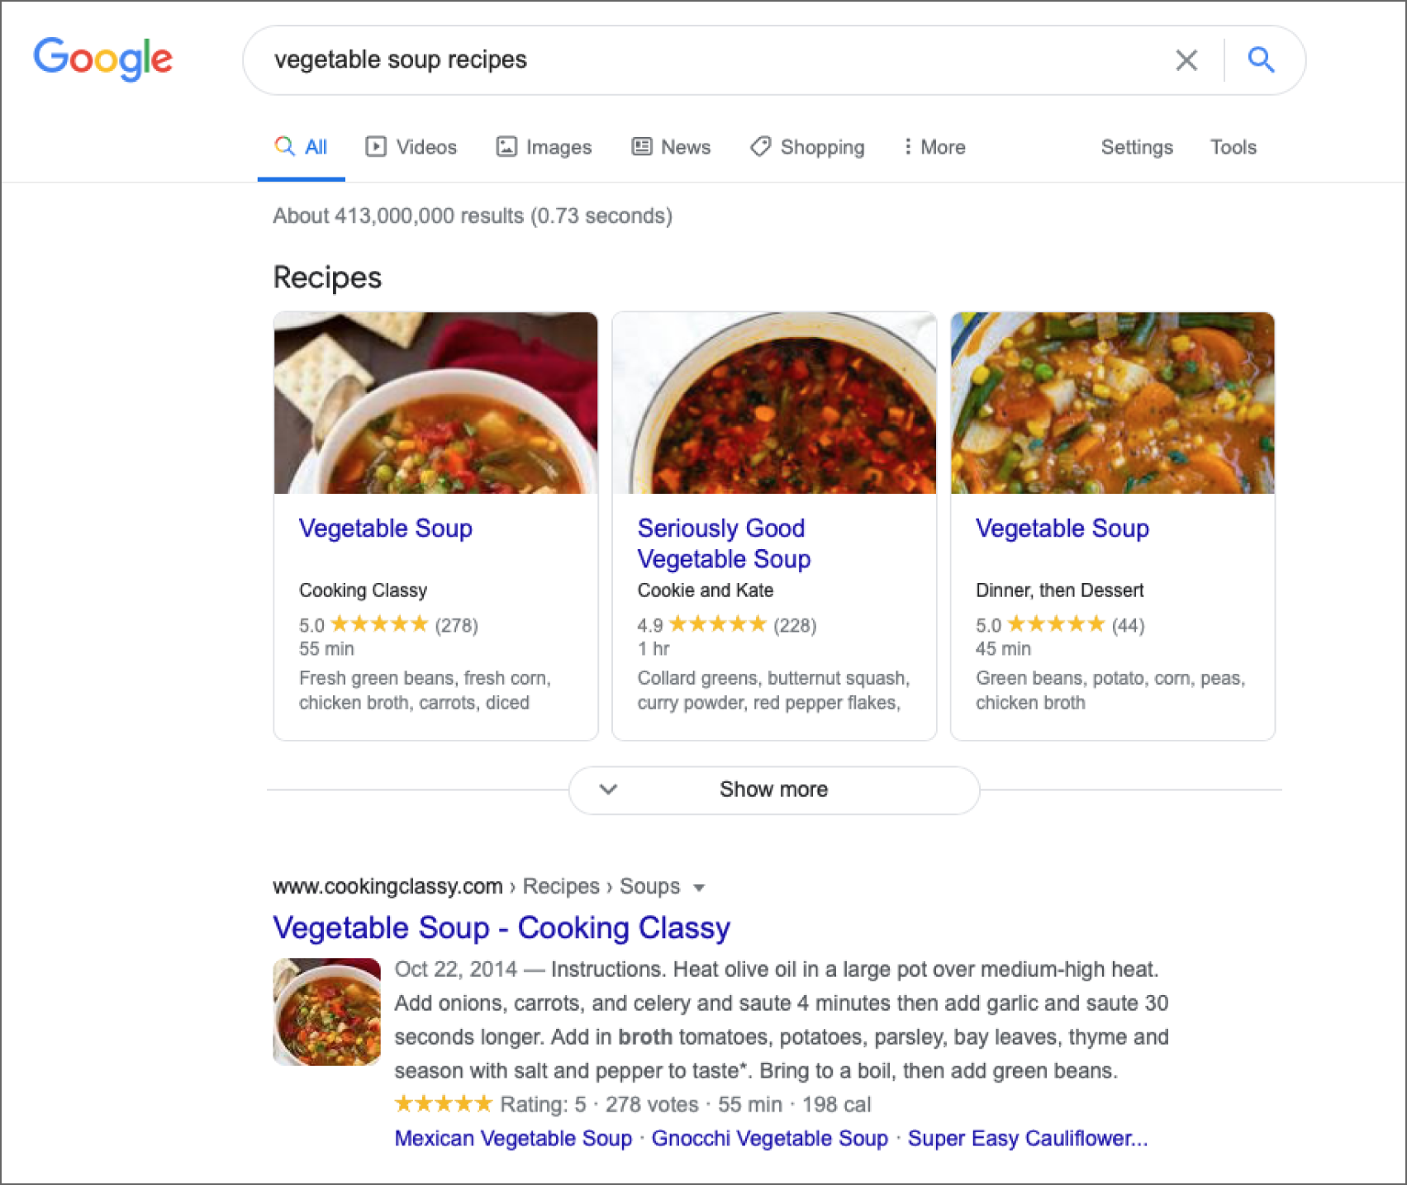Viewport: 1407px width, 1185px height.
Task: Open the cookingclassy.com result dropdown arrow
Action: (699, 888)
